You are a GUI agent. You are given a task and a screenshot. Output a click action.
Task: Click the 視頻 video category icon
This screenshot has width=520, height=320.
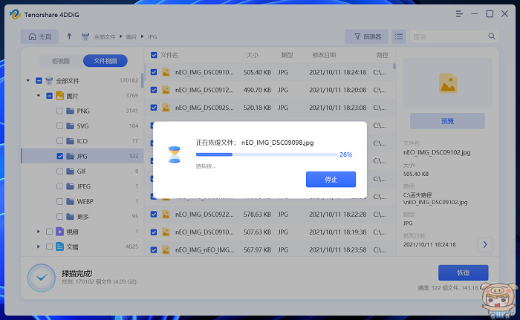(x=62, y=232)
